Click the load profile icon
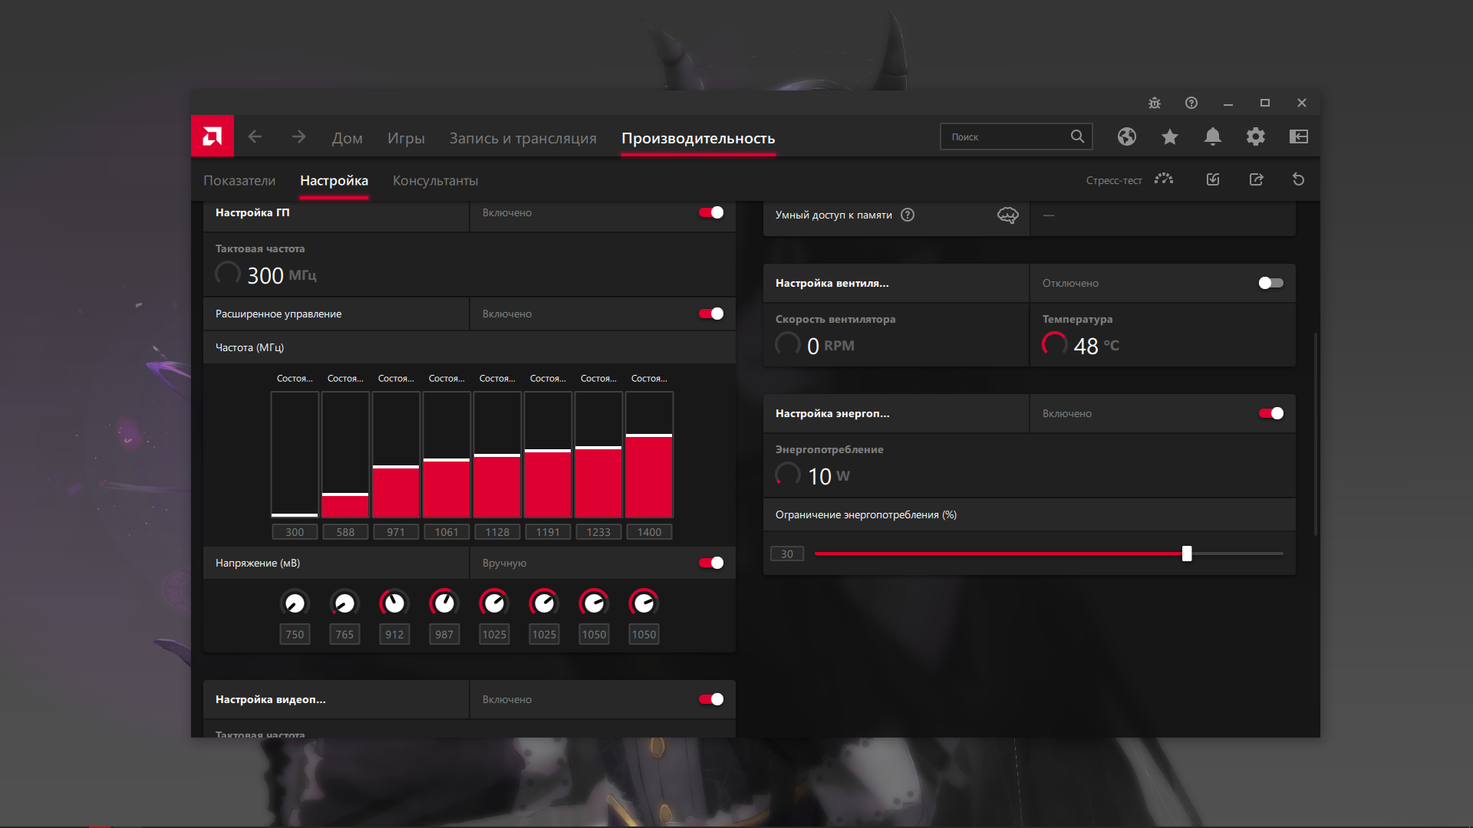This screenshot has height=828, width=1473. [1213, 179]
